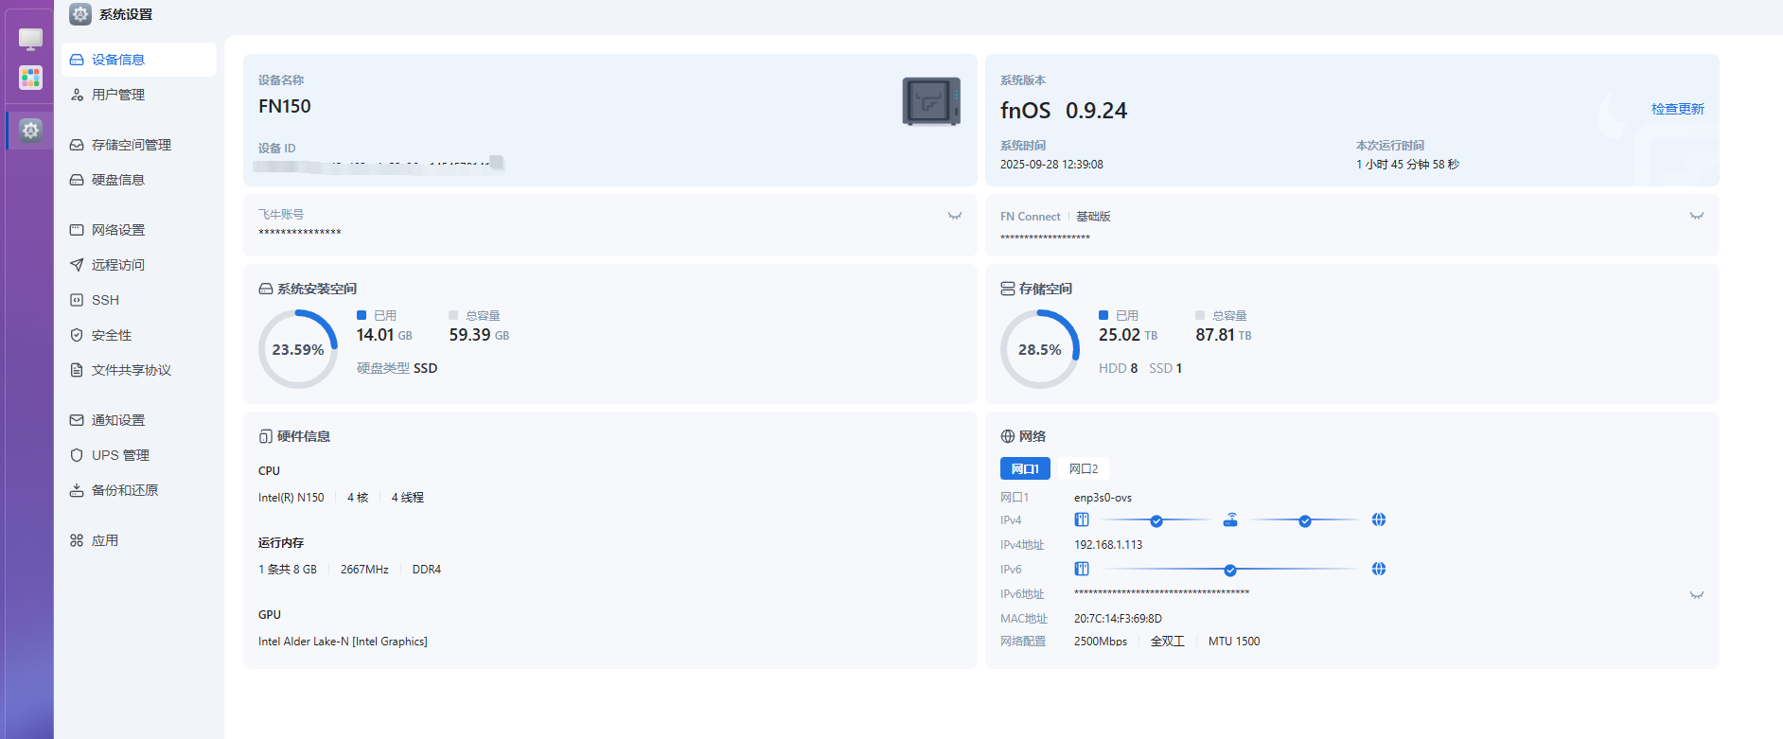The width and height of the screenshot is (1783, 739).
Task: Click the paper plane icon for 远程访问
Action: [x=77, y=265]
